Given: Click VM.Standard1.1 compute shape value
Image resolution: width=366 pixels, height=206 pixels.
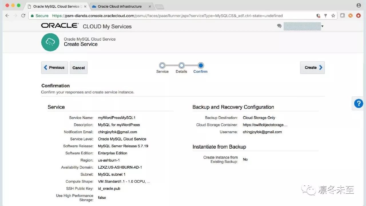Looking at the screenshot, I should [x=124, y=181].
